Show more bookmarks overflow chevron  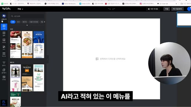coord(176,4)
